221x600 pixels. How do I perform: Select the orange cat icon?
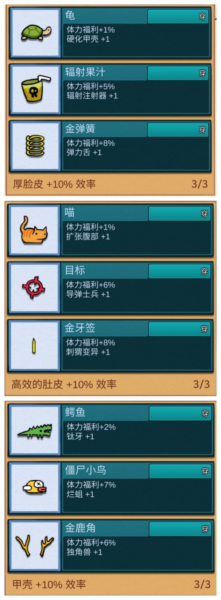click(x=35, y=230)
